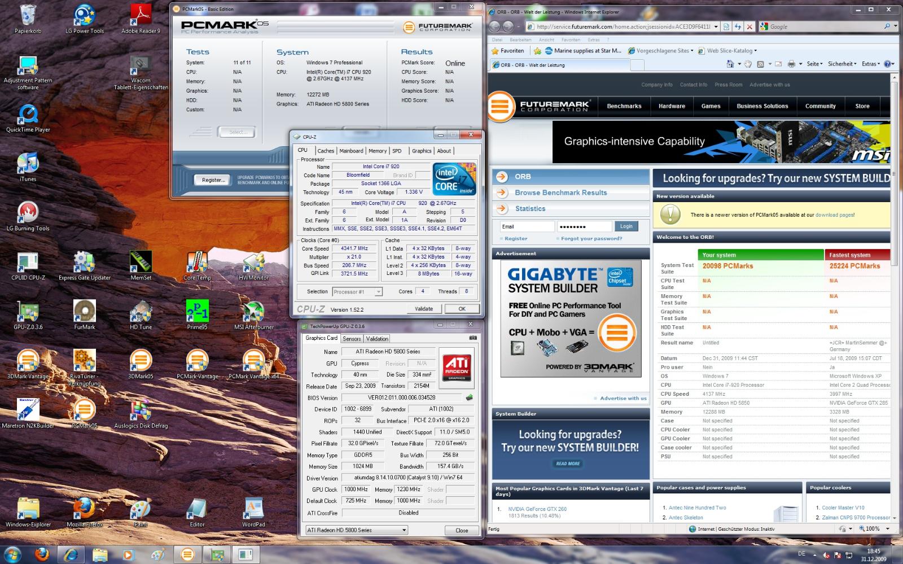Viewport: 903px width, 564px height.
Task: Click Windows Start button
Action: pyautogui.click(x=12, y=554)
